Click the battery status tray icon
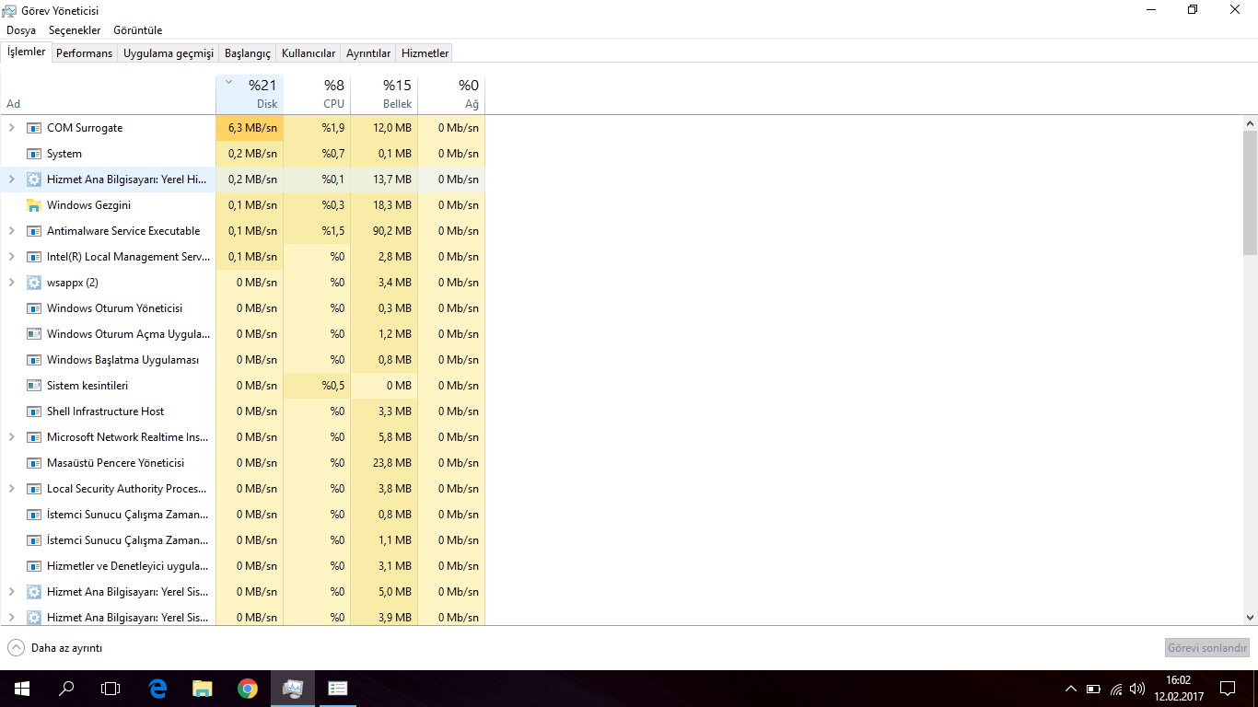Image resolution: width=1258 pixels, height=707 pixels. 1093,689
